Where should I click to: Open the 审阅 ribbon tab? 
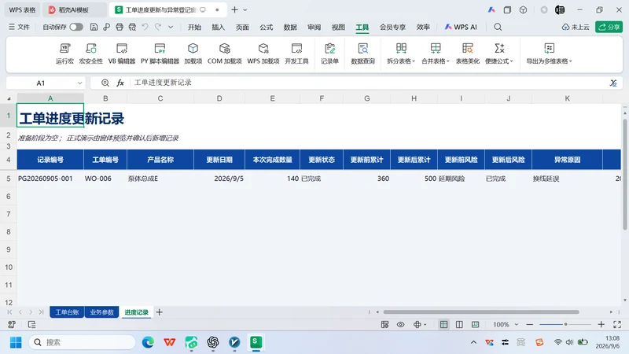(314, 27)
